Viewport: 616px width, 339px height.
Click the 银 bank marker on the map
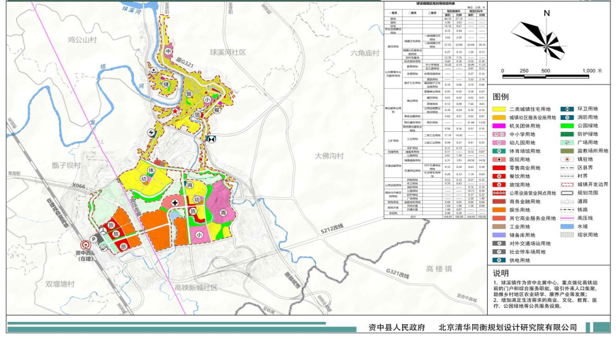pos(189,94)
